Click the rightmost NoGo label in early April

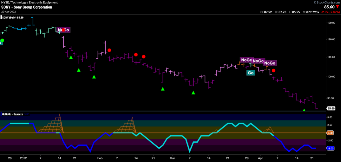[270, 63]
